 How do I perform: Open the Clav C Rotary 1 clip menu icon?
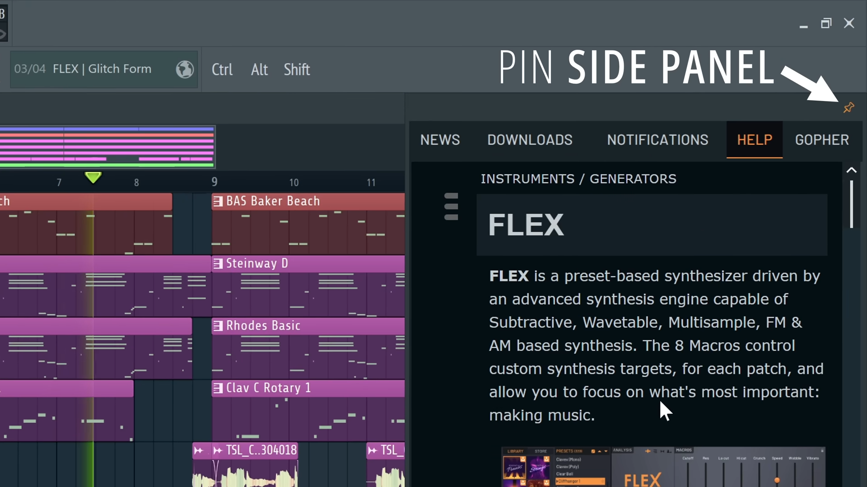coord(218,388)
